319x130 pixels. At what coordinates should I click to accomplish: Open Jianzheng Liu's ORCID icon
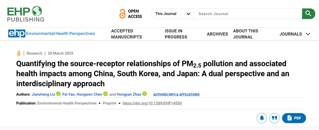coord(58,94)
